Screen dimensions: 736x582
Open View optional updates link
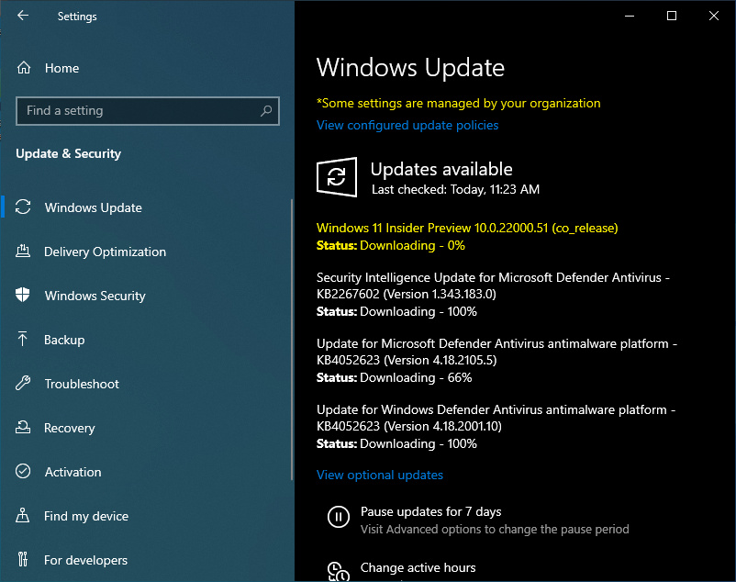click(379, 475)
